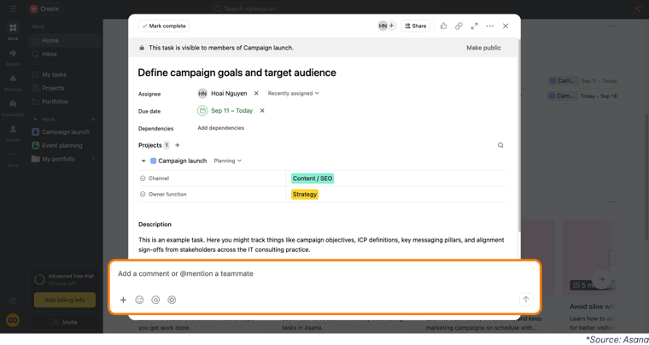Viewport: 649px width, 345px height.
Task: Open the emoji picker in the comment box
Action: (139, 300)
